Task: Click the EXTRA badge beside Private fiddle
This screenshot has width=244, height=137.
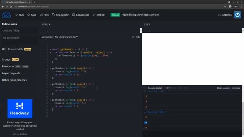Action: pyautogui.click(x=28, y=49)
